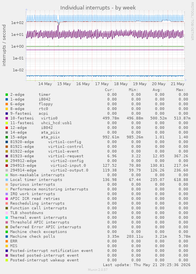Click the orange ERR legend swatch

7,241
